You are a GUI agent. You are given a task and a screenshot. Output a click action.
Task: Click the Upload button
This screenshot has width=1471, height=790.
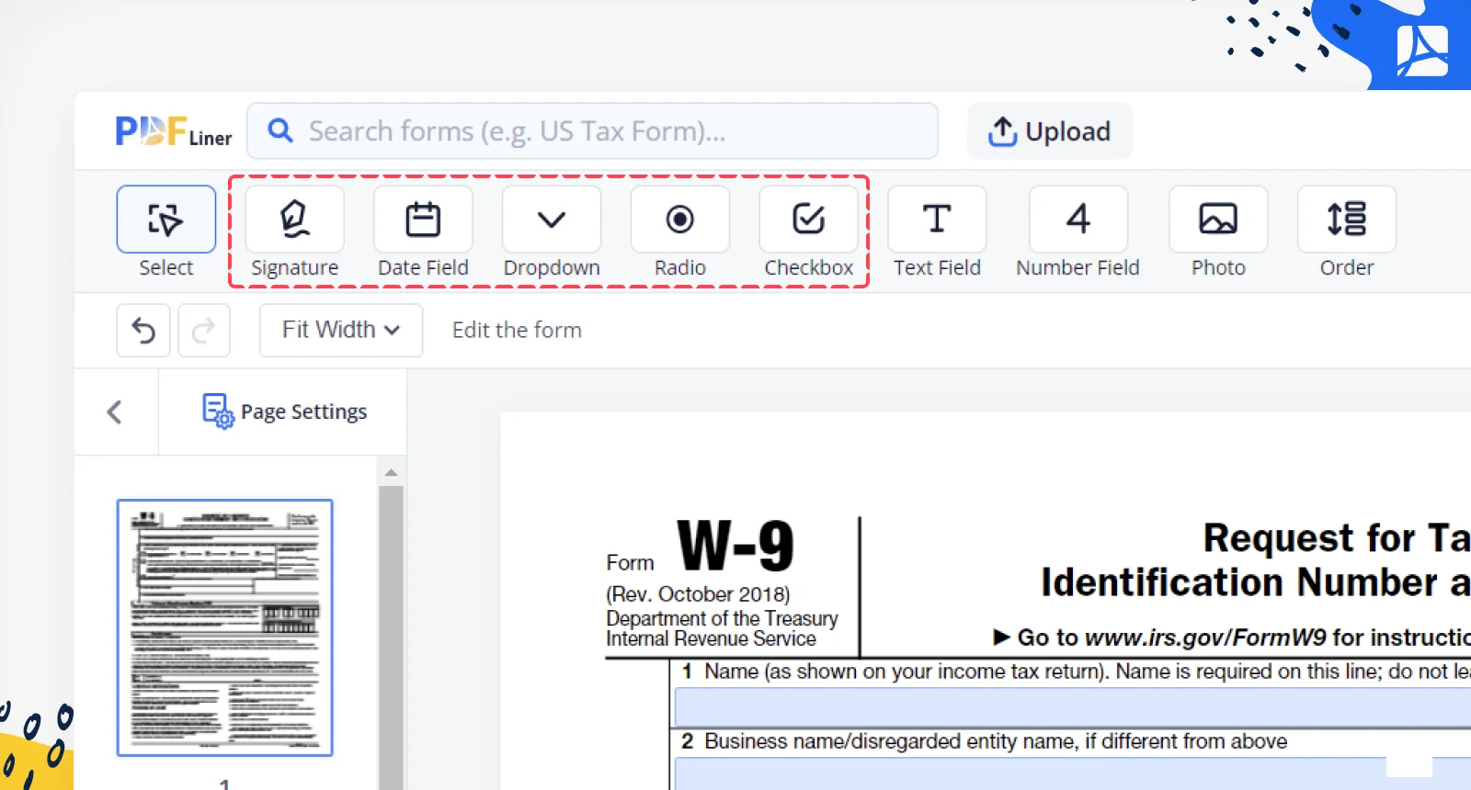(x=1050, y=131)
